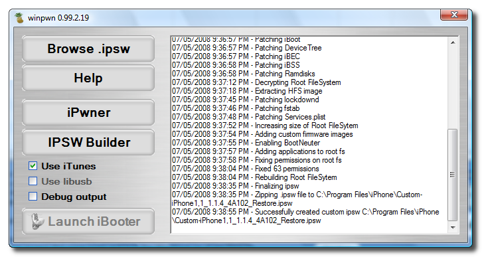Launch the iPwner function

88,112
